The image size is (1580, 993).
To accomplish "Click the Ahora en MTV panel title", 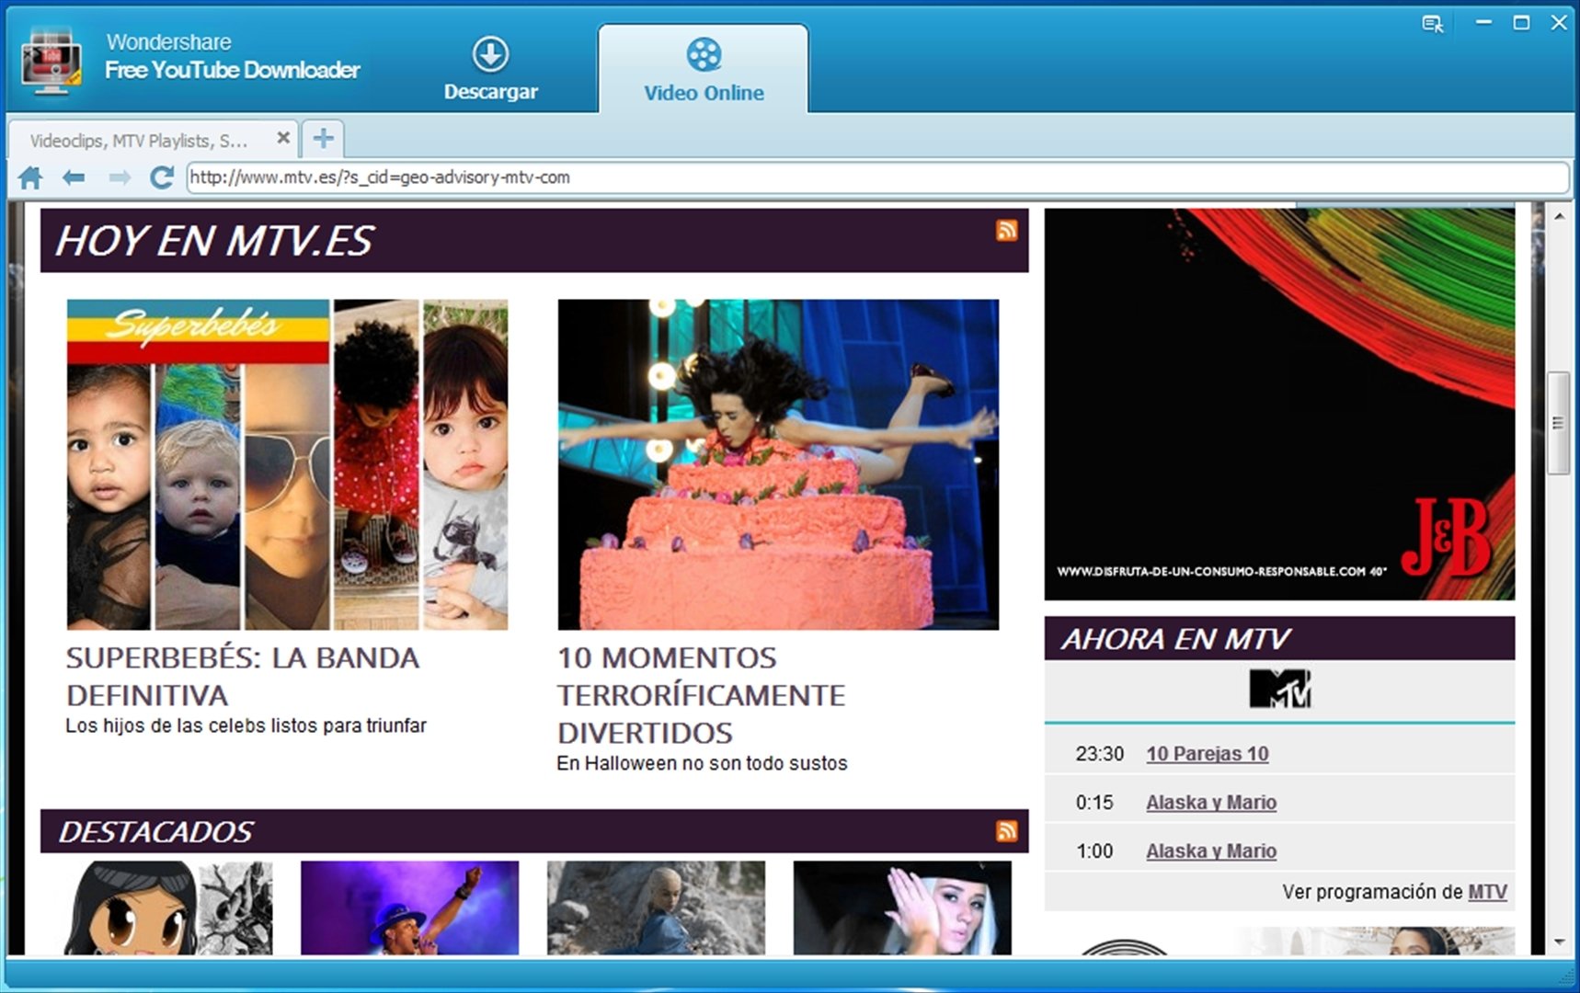I will tap(1176, 638).
